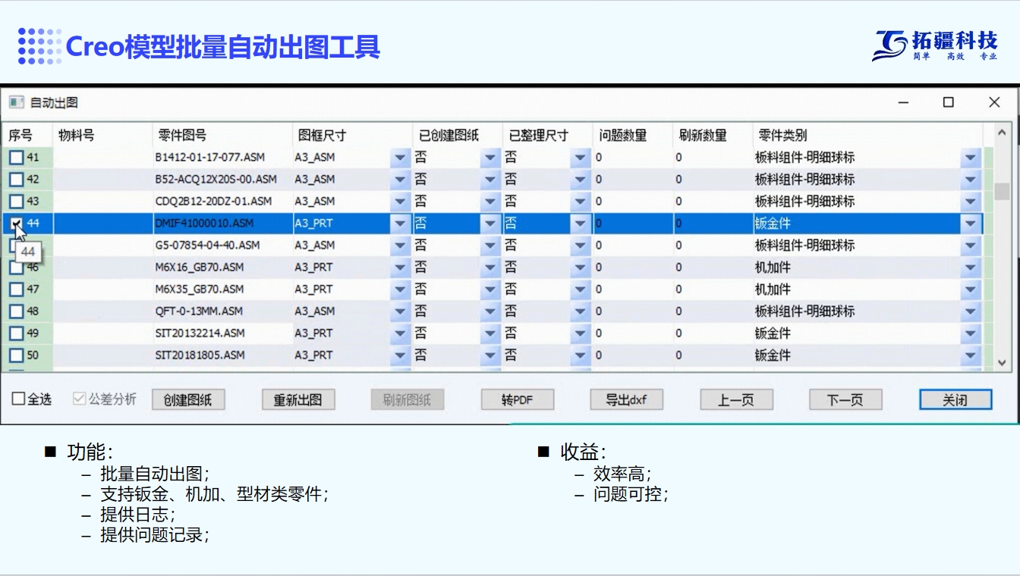
Task: Uncheck the checkbox for row 44
Action: click(x=16, y=224)
